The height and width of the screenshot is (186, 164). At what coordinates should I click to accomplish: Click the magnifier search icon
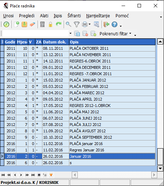[69, 24]
